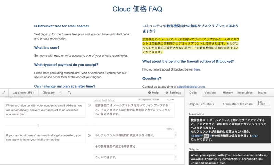Image resolution: width=274 pixels, height=165 pixels.
Task: Click the 'What is a user?' heading
Action: click(x=47, y=48)
